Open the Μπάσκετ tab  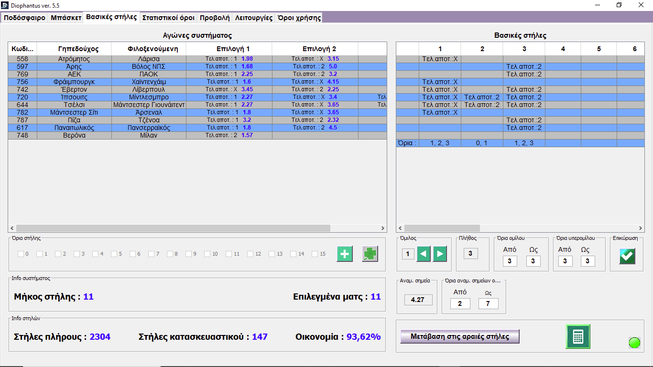[66, 18]
